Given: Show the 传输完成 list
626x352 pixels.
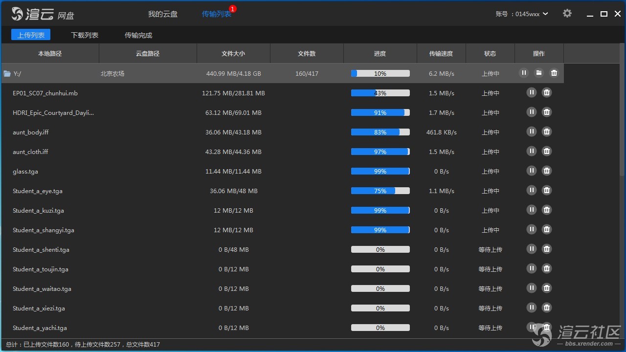Looking at the screenshot, I should pyautogui.click(x=138, y=35).
